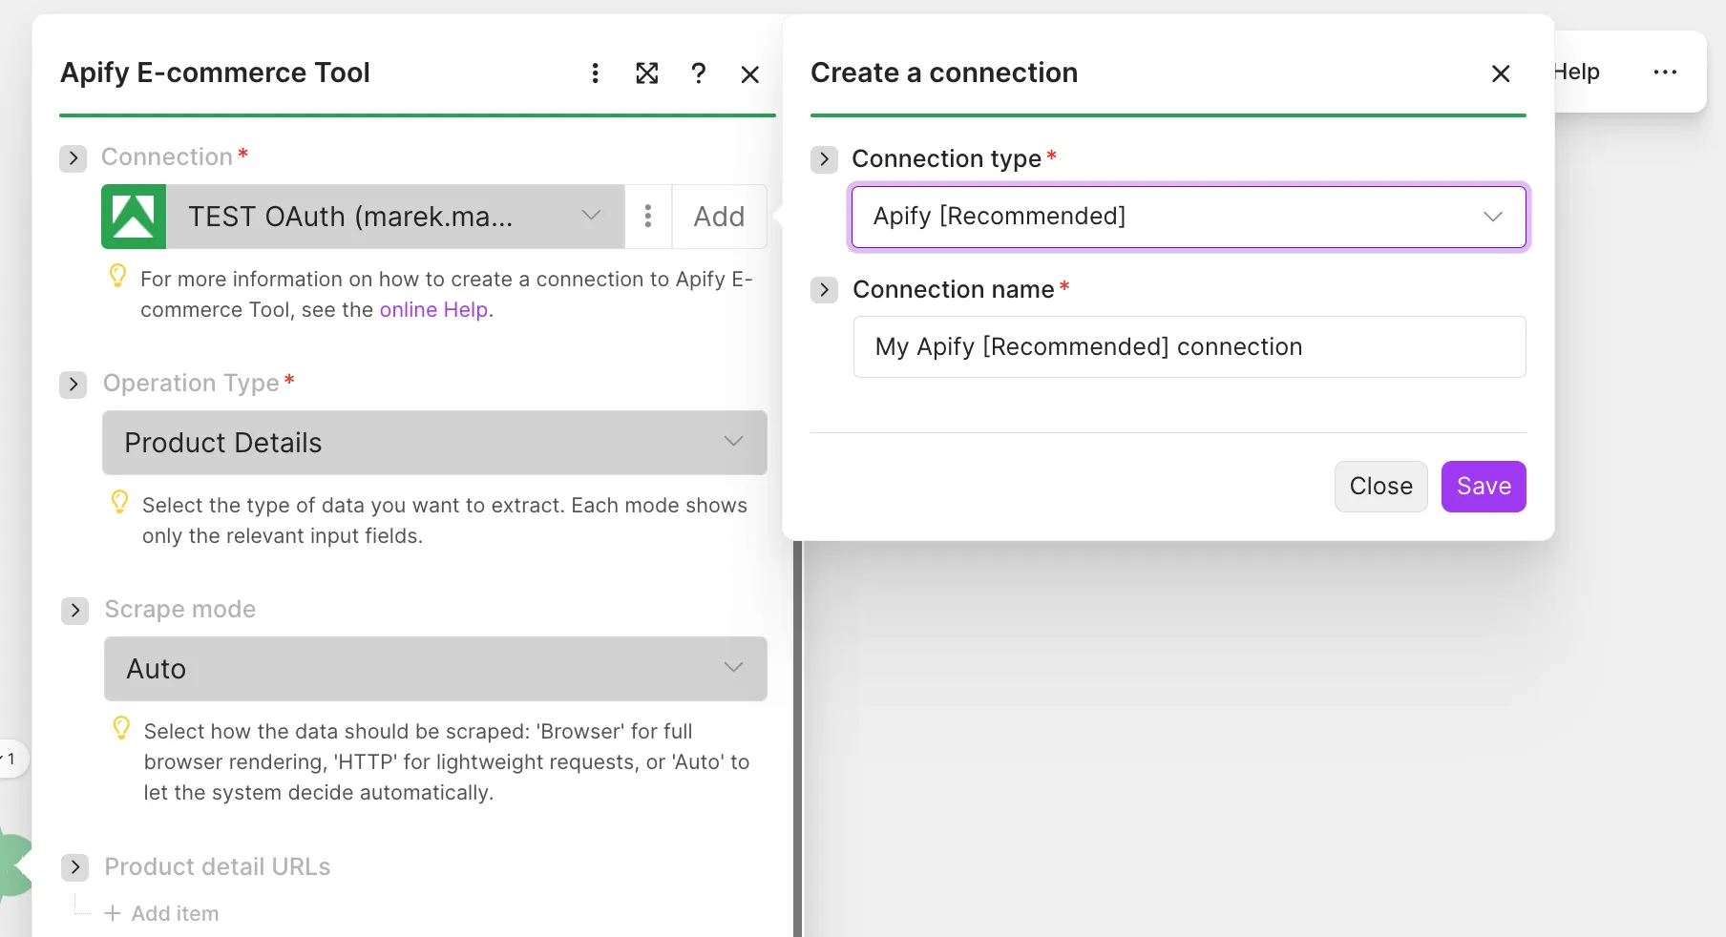The height and width of the screenshot is (937, 1726).
Task: Expand the Connection name field arrow
Action: [x=825, y=290]
